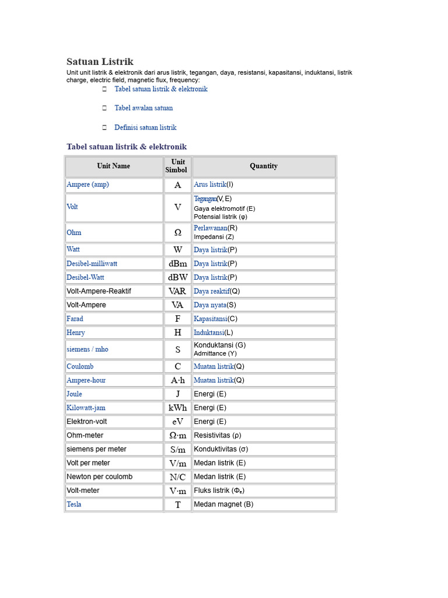Open the Kilowatt-jam link

86,408
